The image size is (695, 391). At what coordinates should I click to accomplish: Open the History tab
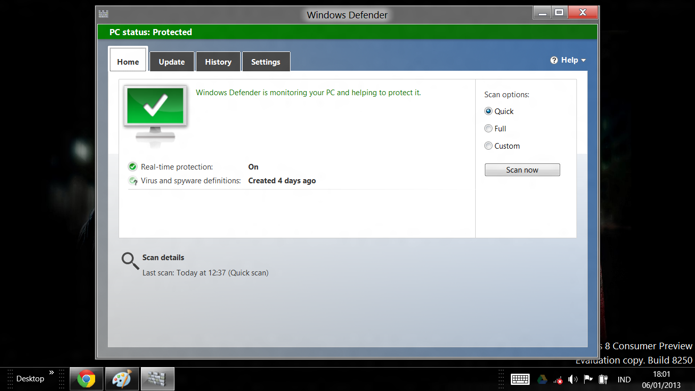[218, 62]
